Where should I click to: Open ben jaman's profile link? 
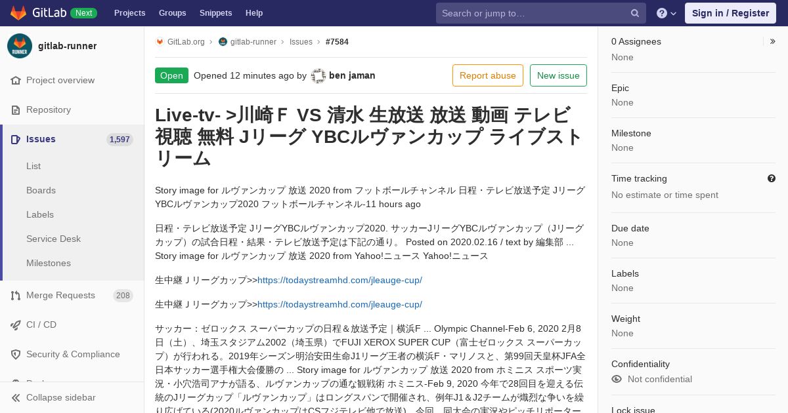[352, 75]
